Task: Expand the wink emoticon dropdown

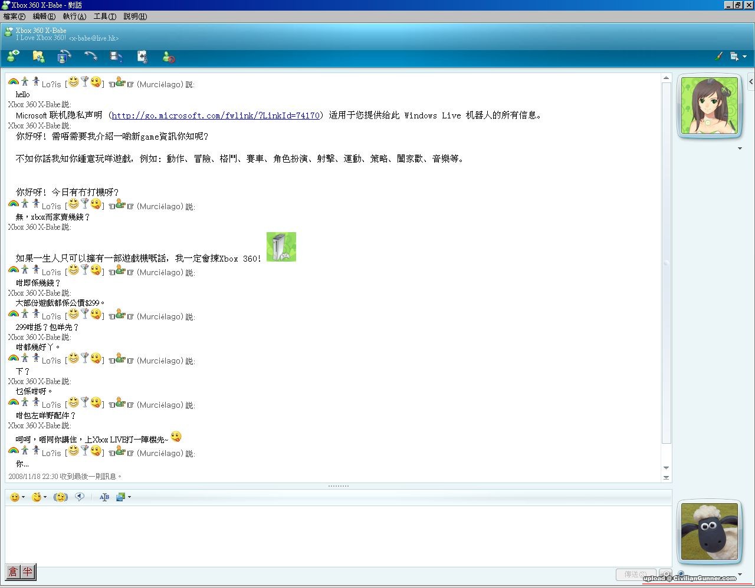Action: (x=40, y=497)
